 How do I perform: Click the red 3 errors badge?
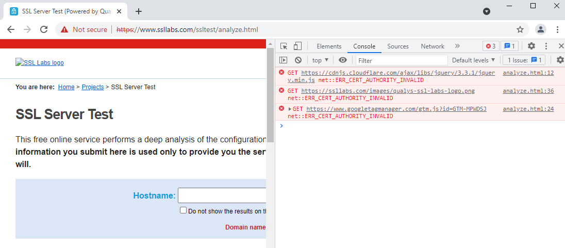(x=491, y=46)
